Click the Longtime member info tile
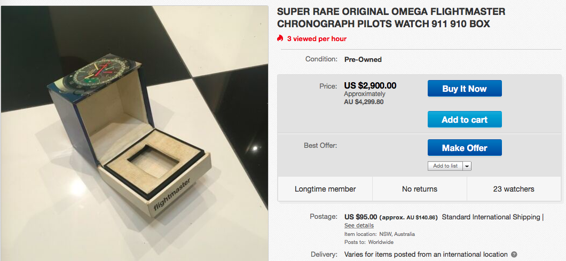The height and width of the screenshot is (261, 566). 325,189
